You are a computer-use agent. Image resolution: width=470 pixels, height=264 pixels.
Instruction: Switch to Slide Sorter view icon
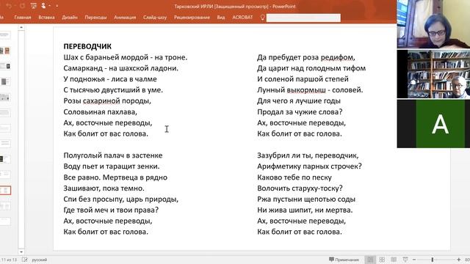coord(382,260)
